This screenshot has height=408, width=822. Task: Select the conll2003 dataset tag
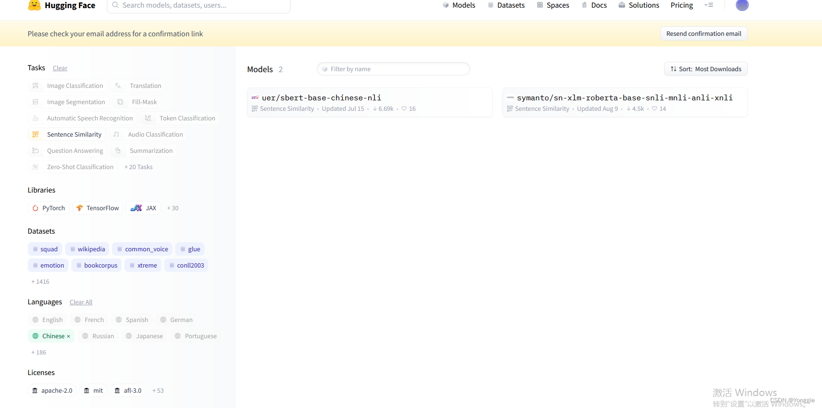186,266
